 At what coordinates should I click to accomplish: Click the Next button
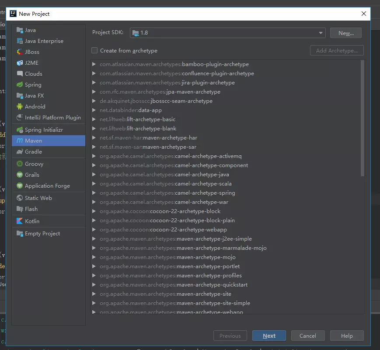coord(269,336)
